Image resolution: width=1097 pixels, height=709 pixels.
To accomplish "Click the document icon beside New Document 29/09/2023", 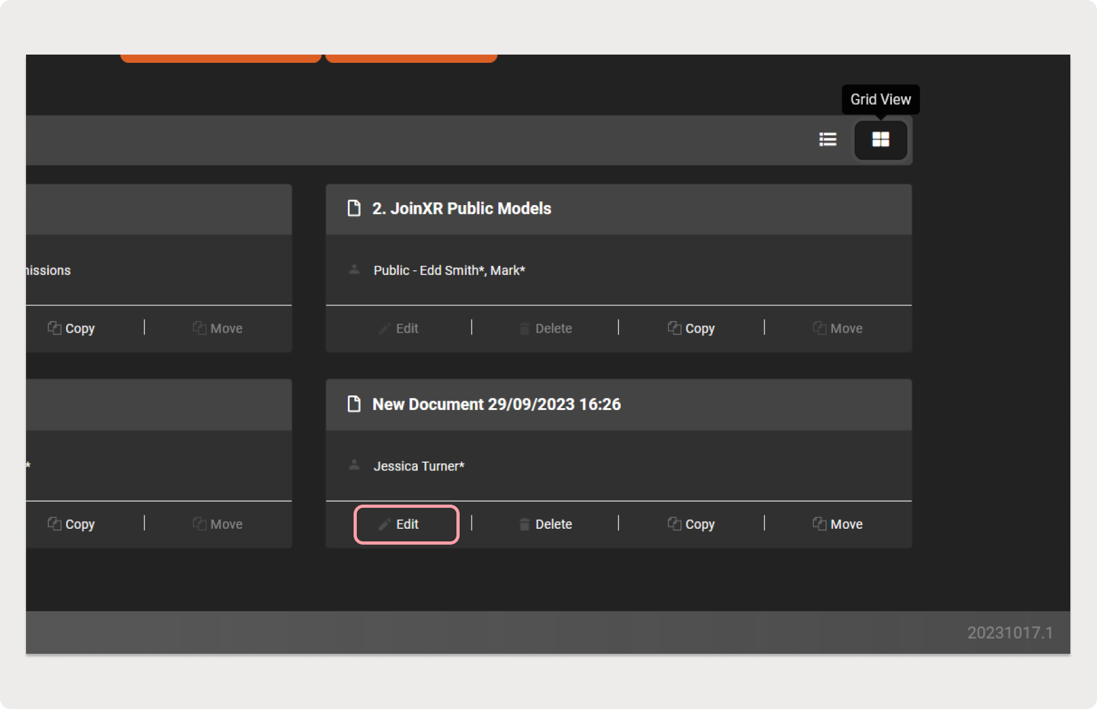I will [x=354, y=404].
